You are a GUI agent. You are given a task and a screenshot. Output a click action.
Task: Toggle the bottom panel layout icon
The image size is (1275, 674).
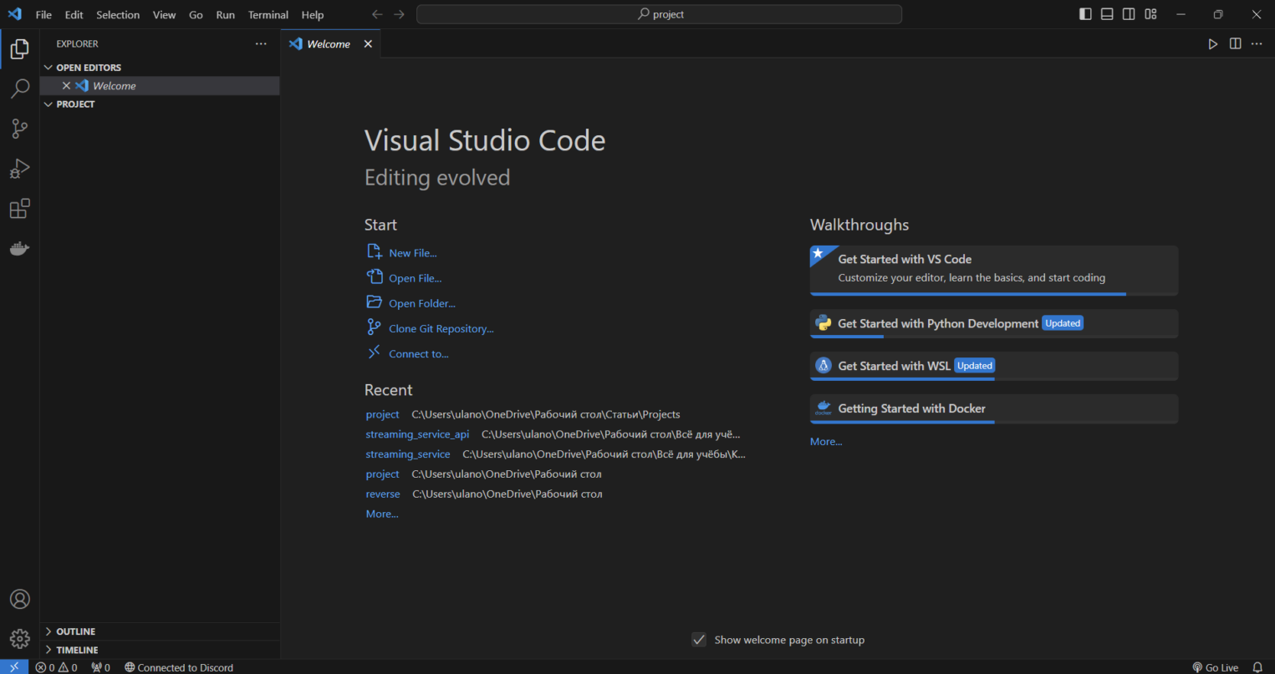pos(1107,14)
